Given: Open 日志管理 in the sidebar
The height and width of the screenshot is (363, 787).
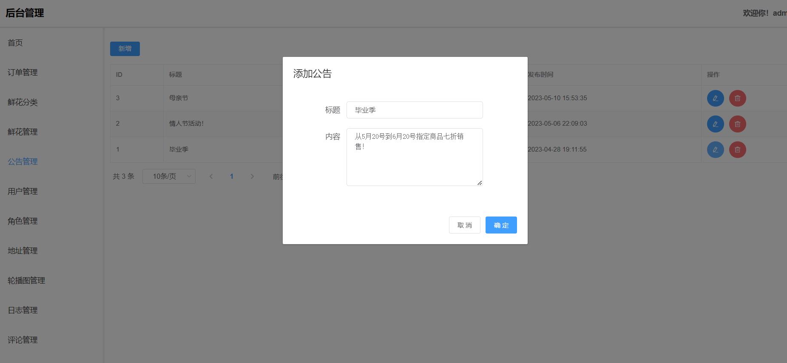Looking at the screenshot, I should pyautogui.click(x=23, y=310).
